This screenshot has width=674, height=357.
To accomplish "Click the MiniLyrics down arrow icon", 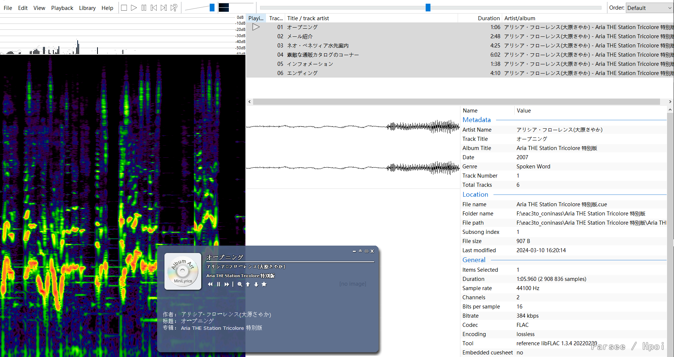I will pyautogui.click(x=256, y=284).
